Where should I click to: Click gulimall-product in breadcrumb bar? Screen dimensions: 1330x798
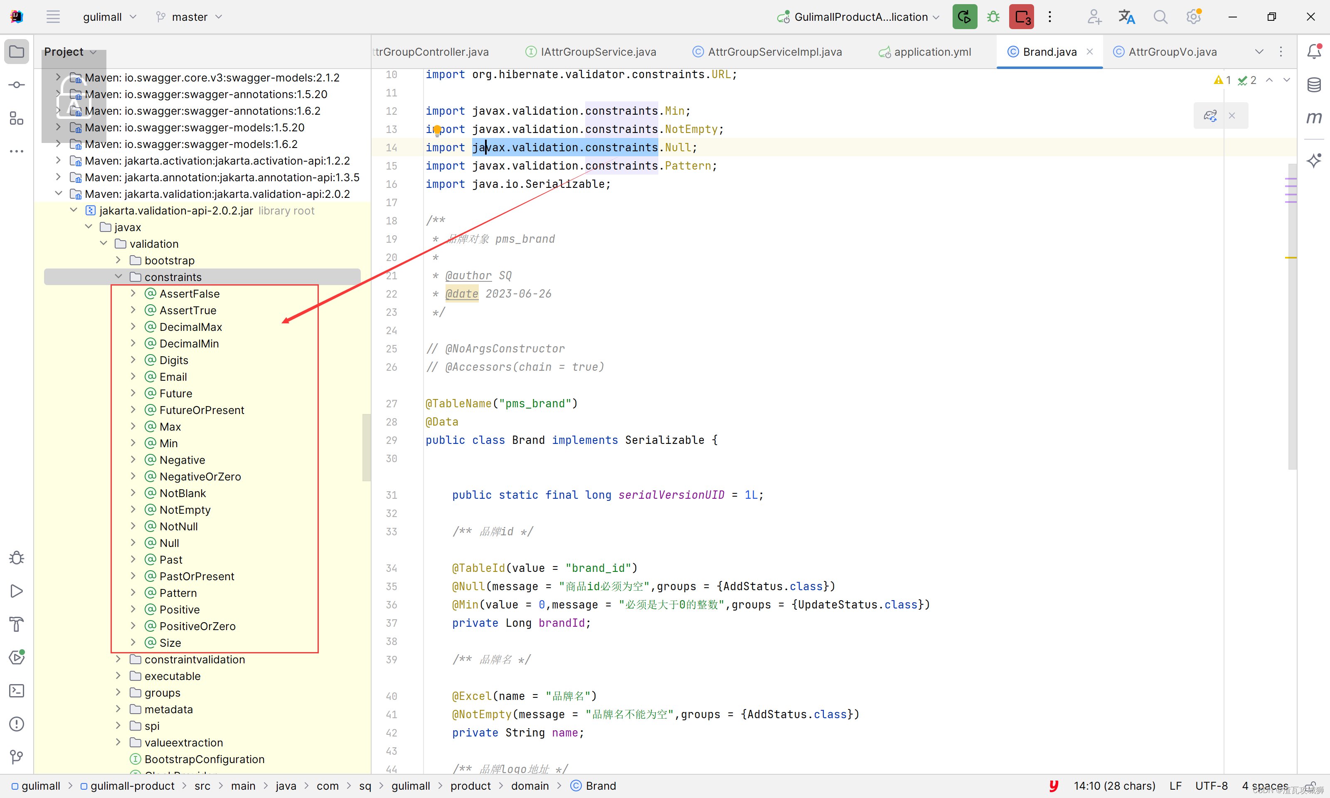(x=132, y=786)
